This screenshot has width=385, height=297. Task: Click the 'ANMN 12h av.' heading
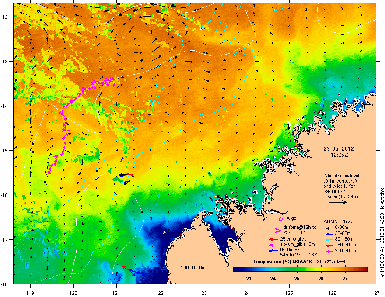tap(339, 222)
